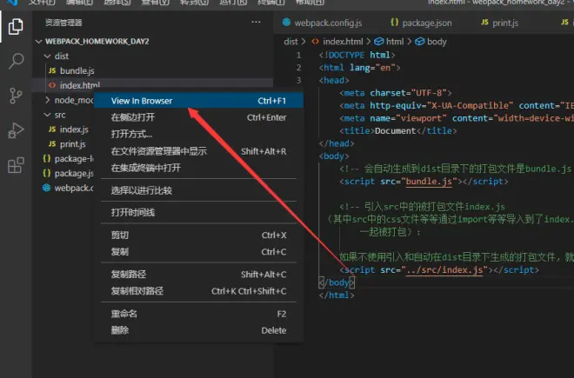
Task: Switch to the print.js editor tab
Action: pyautogui.click(x=500, y=23)
